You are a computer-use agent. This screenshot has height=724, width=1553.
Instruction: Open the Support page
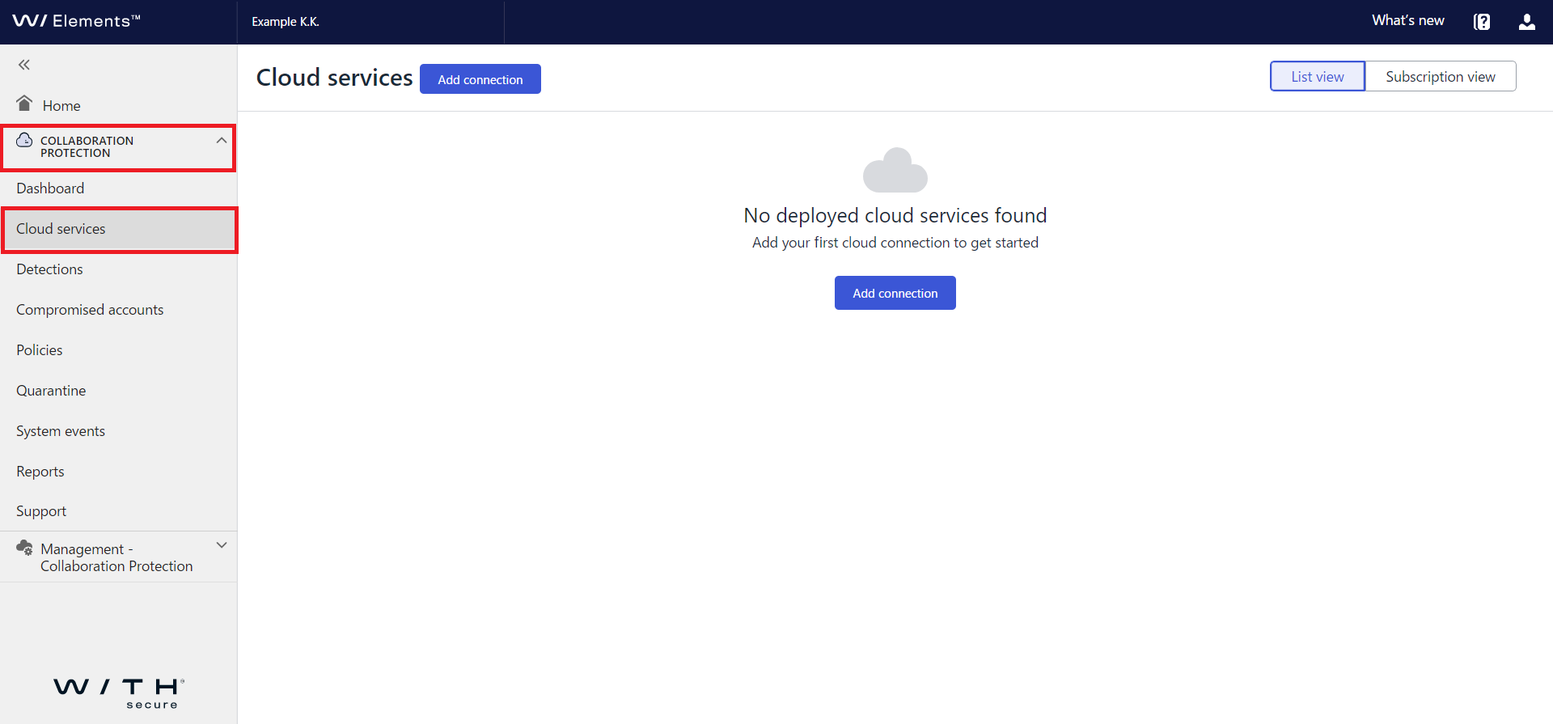click(41, 511)
